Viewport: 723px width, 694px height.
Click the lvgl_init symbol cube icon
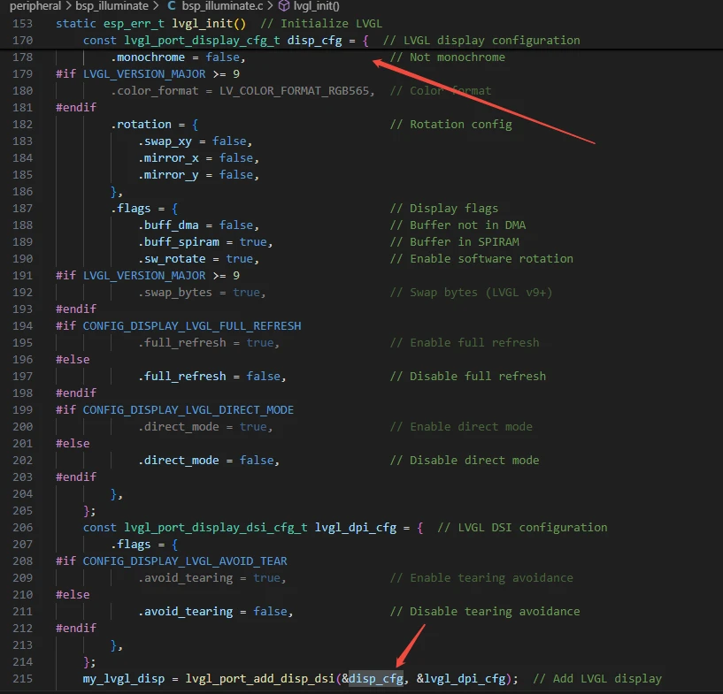[283, 6]
